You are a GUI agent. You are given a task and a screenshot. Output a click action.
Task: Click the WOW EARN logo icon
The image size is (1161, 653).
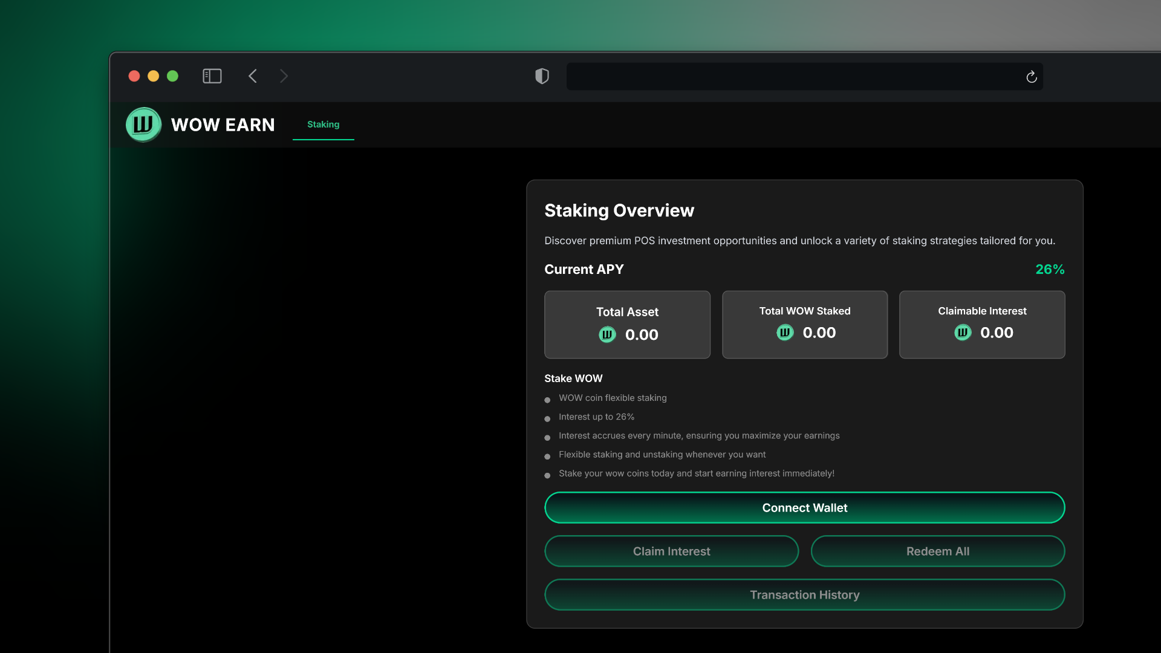click(x=143, y=125)
